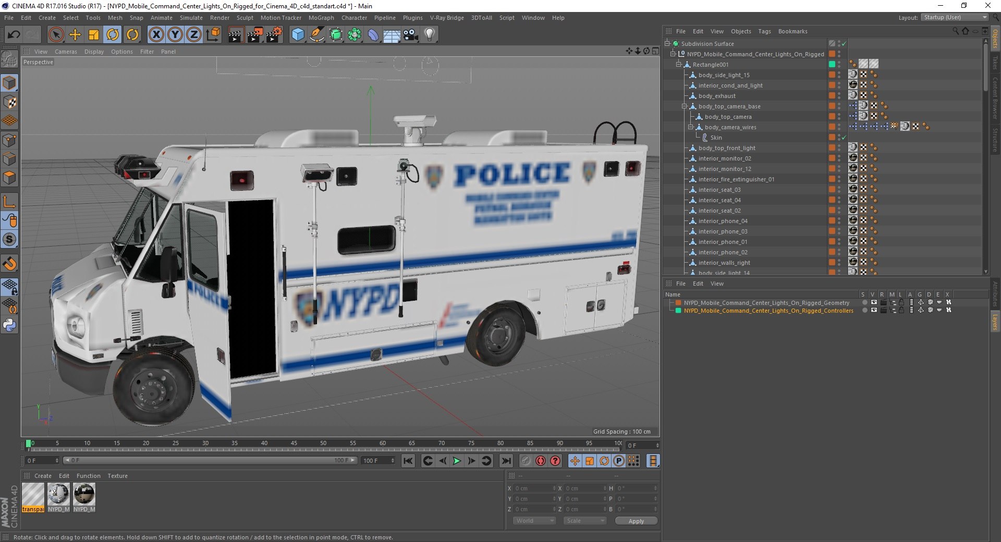This screenshot has height=542, width=1001.
Task: Open the Scale mode dropdown
Action: point(585,521)
